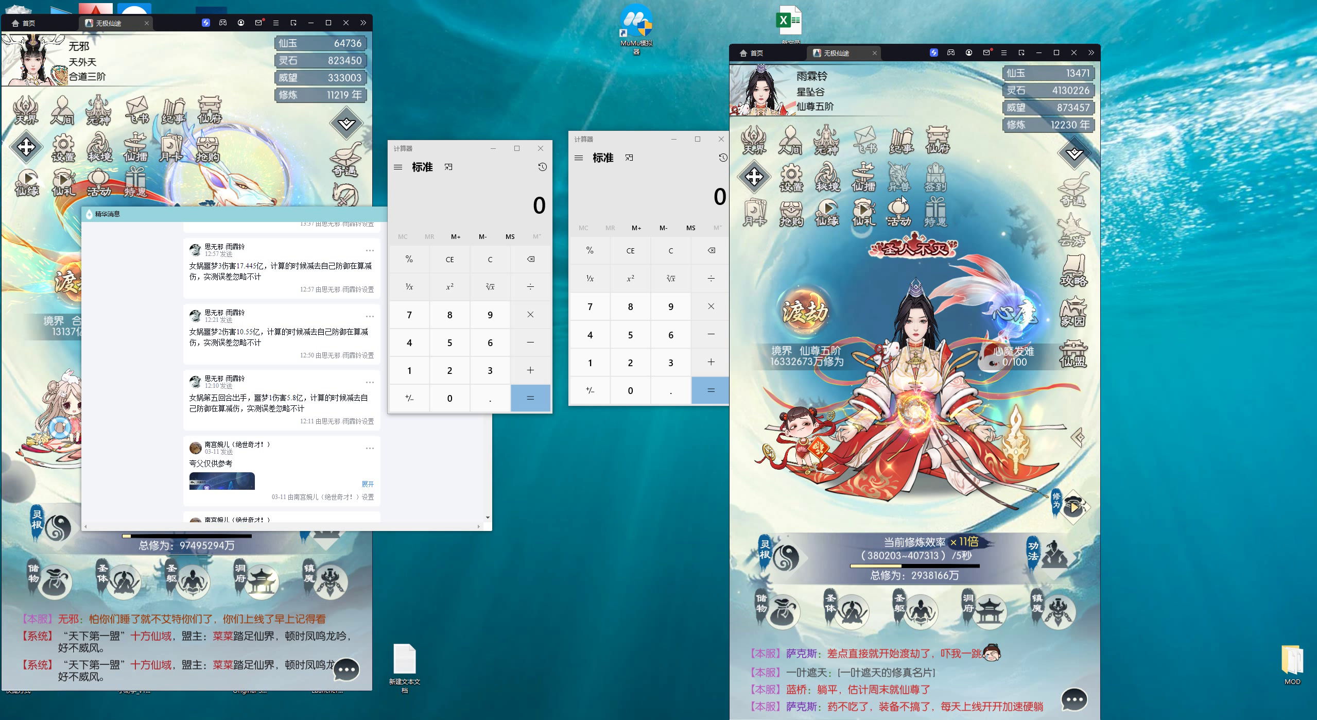This screenshot has width=1317, height=720.
Task: Open 月卡 icon in right game window
Action: [754, 213]
